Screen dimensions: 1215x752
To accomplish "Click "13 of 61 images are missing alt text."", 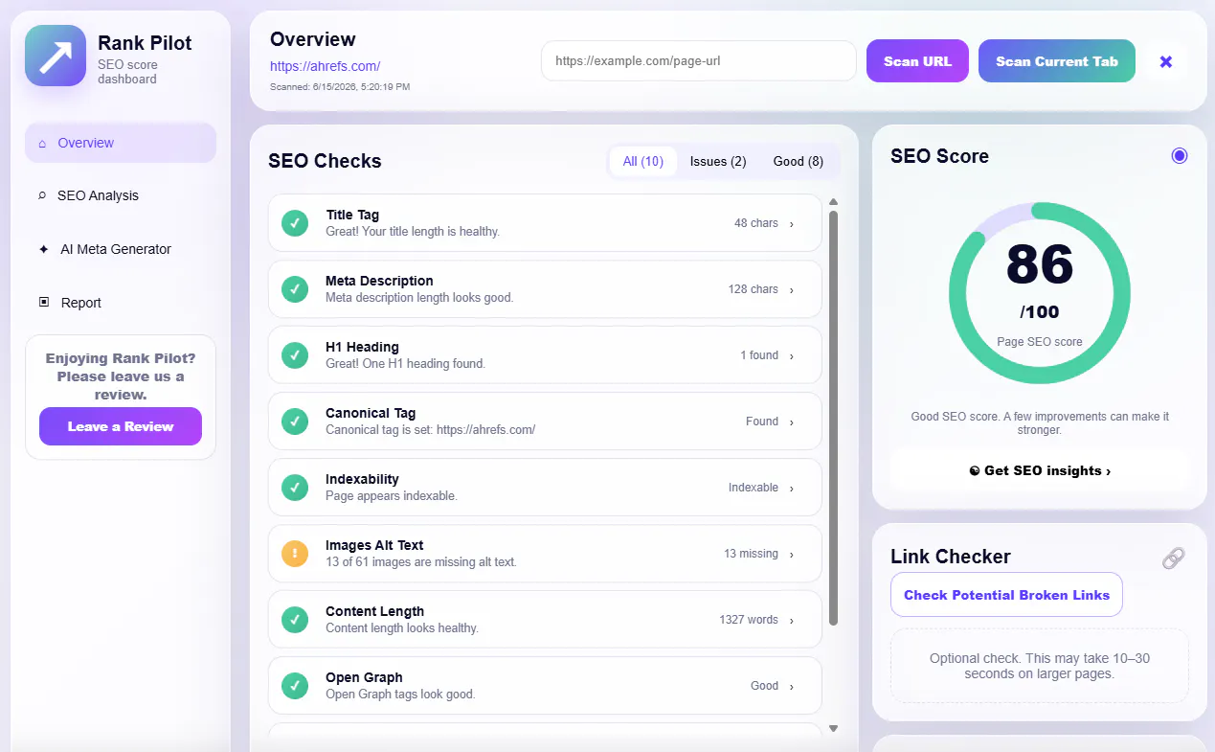I will [x=421, y=562].
